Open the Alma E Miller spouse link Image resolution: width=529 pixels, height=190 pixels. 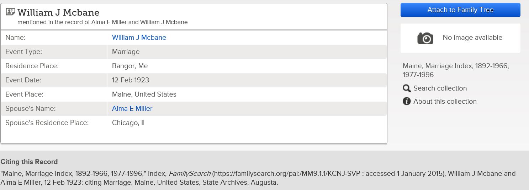(x=132, y=108)
